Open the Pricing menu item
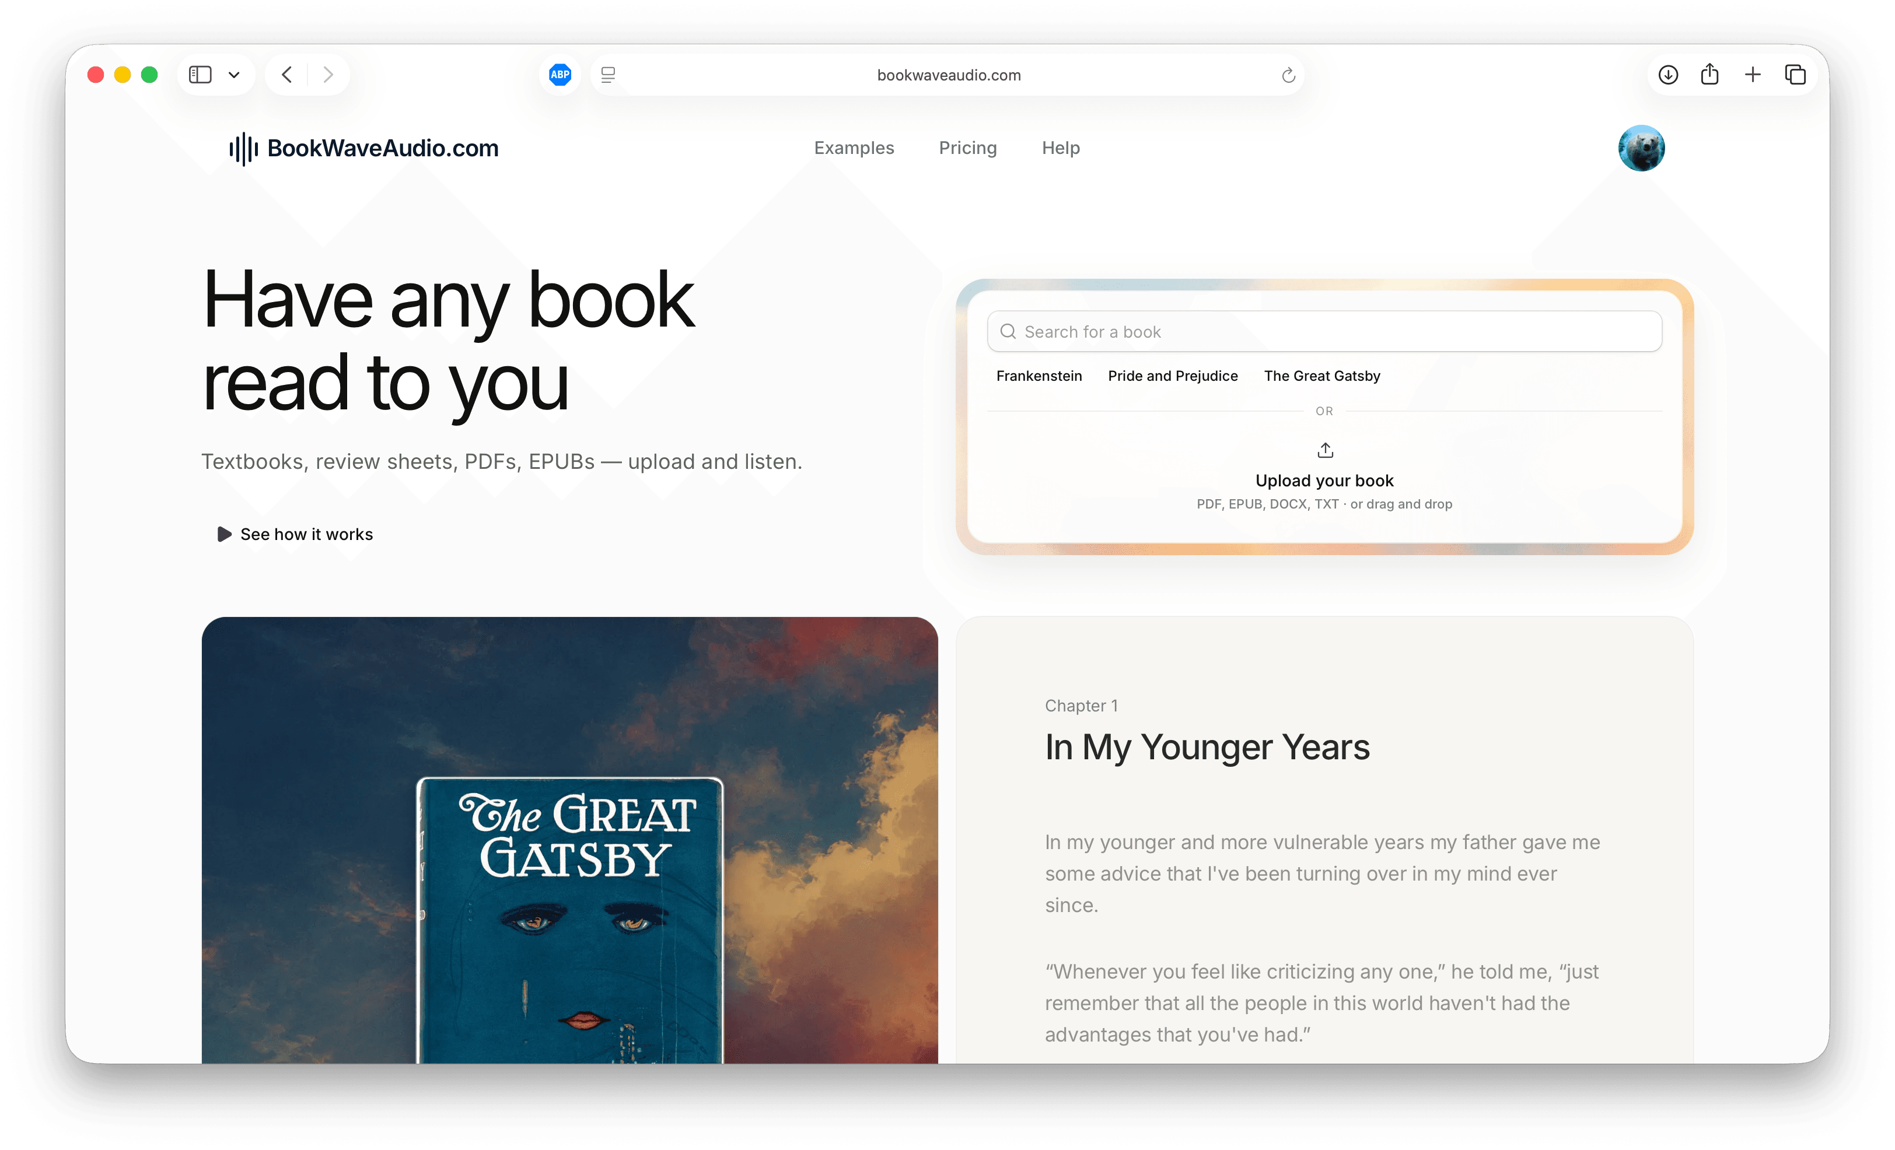This screenshot has height=1150, width=1895. coord(967,148)
